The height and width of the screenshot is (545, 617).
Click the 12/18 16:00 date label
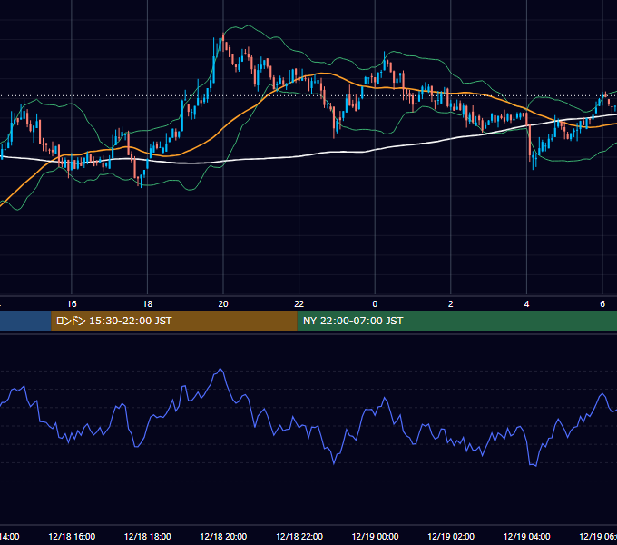[72, 537]
